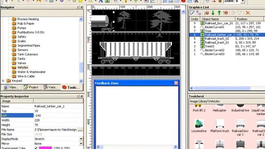Open the Water & Wastewater folder
The height and width of the screenshot is (149, 265).
[31, 72]
